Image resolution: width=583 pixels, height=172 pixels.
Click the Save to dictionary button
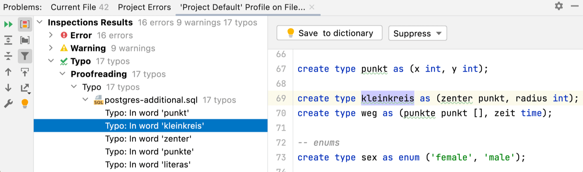(329, 33)
